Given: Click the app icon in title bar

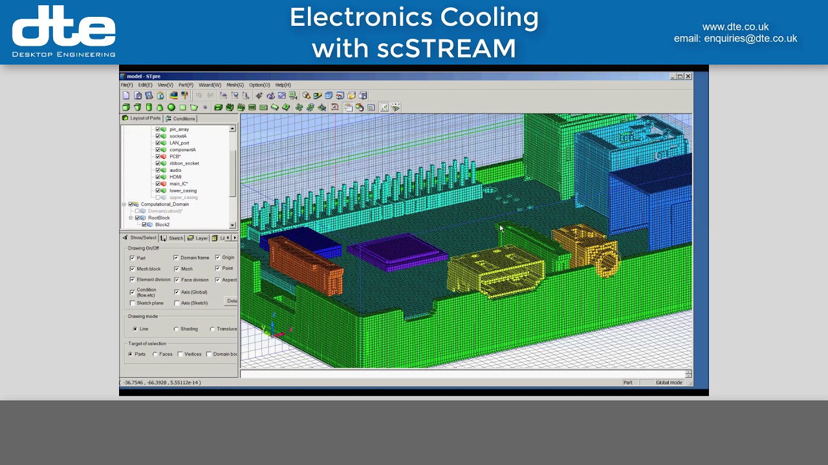Looking at the screenshot, I should click(x=123, y=76).
